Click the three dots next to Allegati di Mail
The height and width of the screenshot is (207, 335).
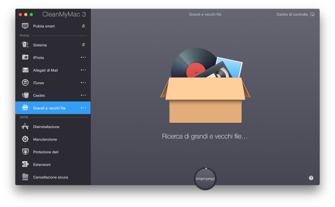click(x=83, y=70)
